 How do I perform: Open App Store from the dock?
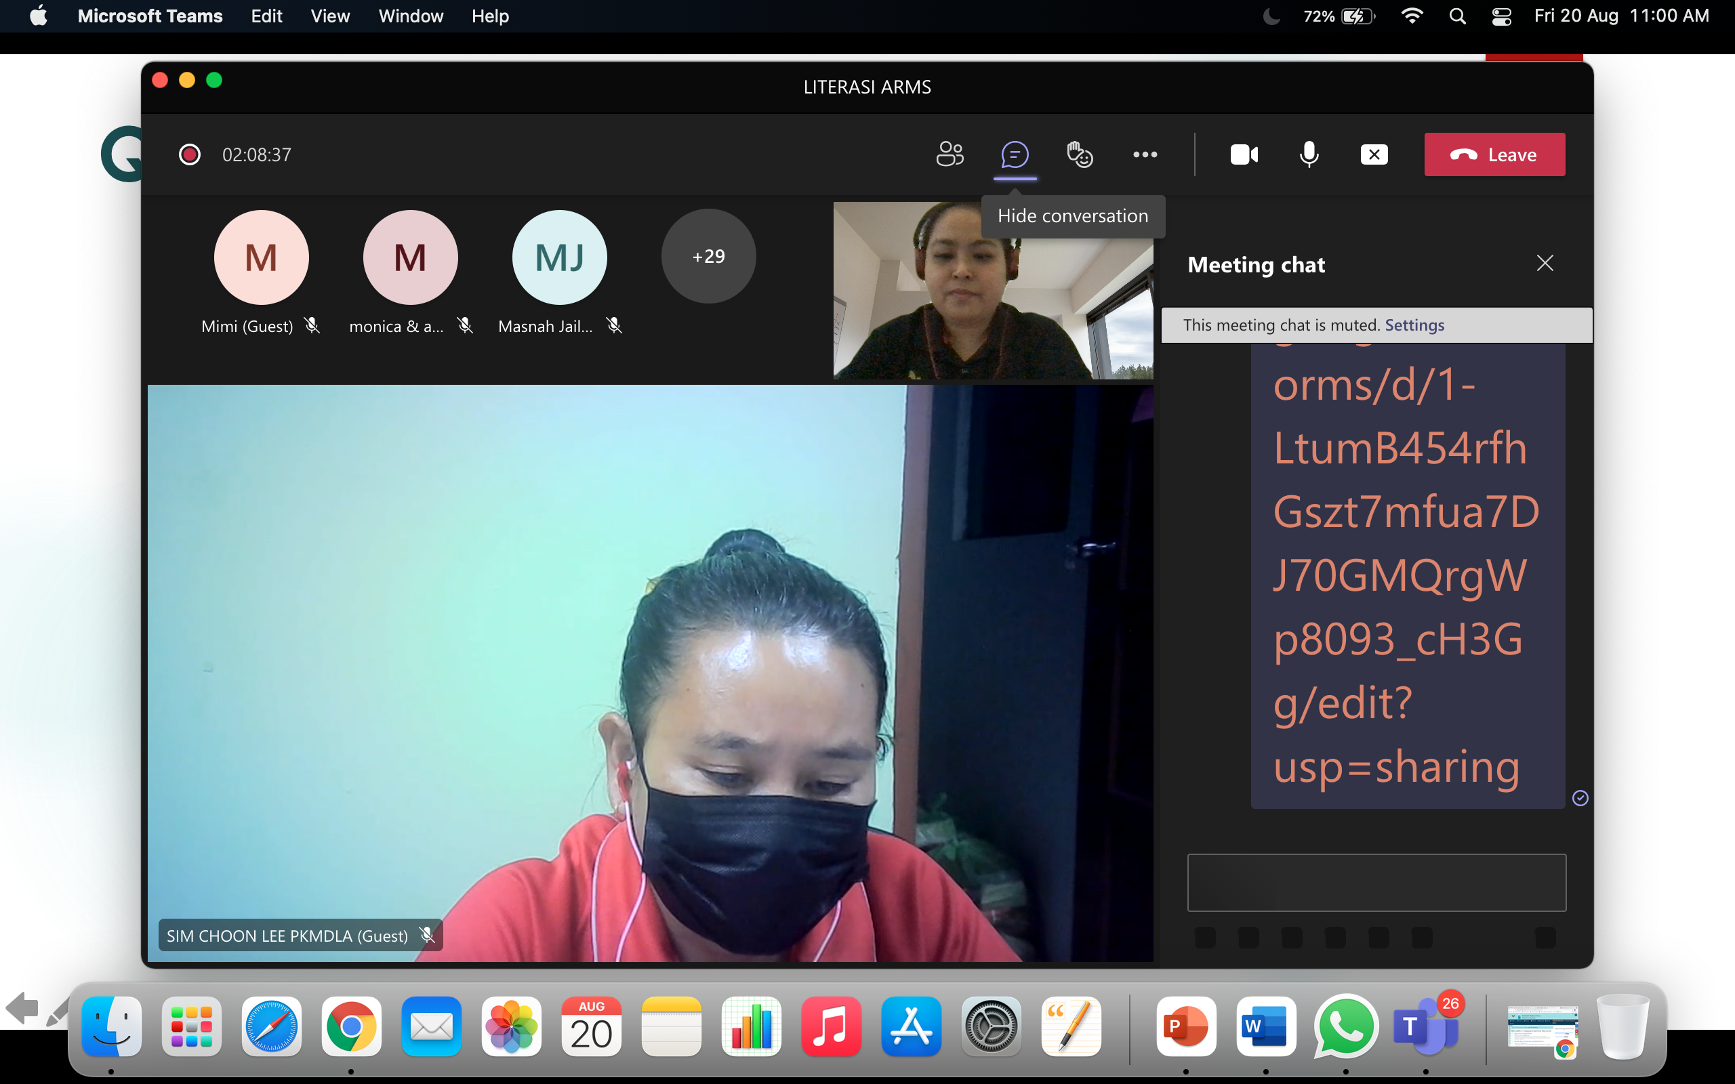click(x=912, y=1025)
